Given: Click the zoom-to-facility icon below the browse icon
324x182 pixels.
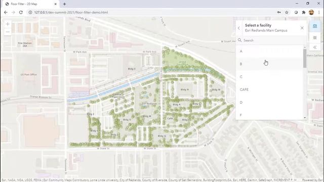Looking at the screenshot, I should pyautogui.click(x=315, y=38).
